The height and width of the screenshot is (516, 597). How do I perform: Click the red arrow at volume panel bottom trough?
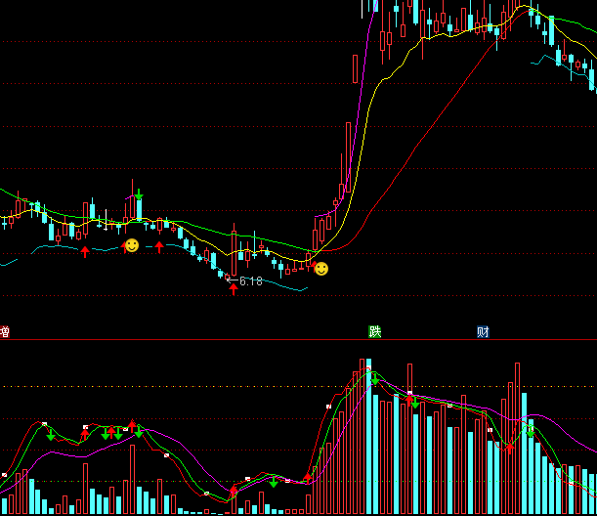233,492
